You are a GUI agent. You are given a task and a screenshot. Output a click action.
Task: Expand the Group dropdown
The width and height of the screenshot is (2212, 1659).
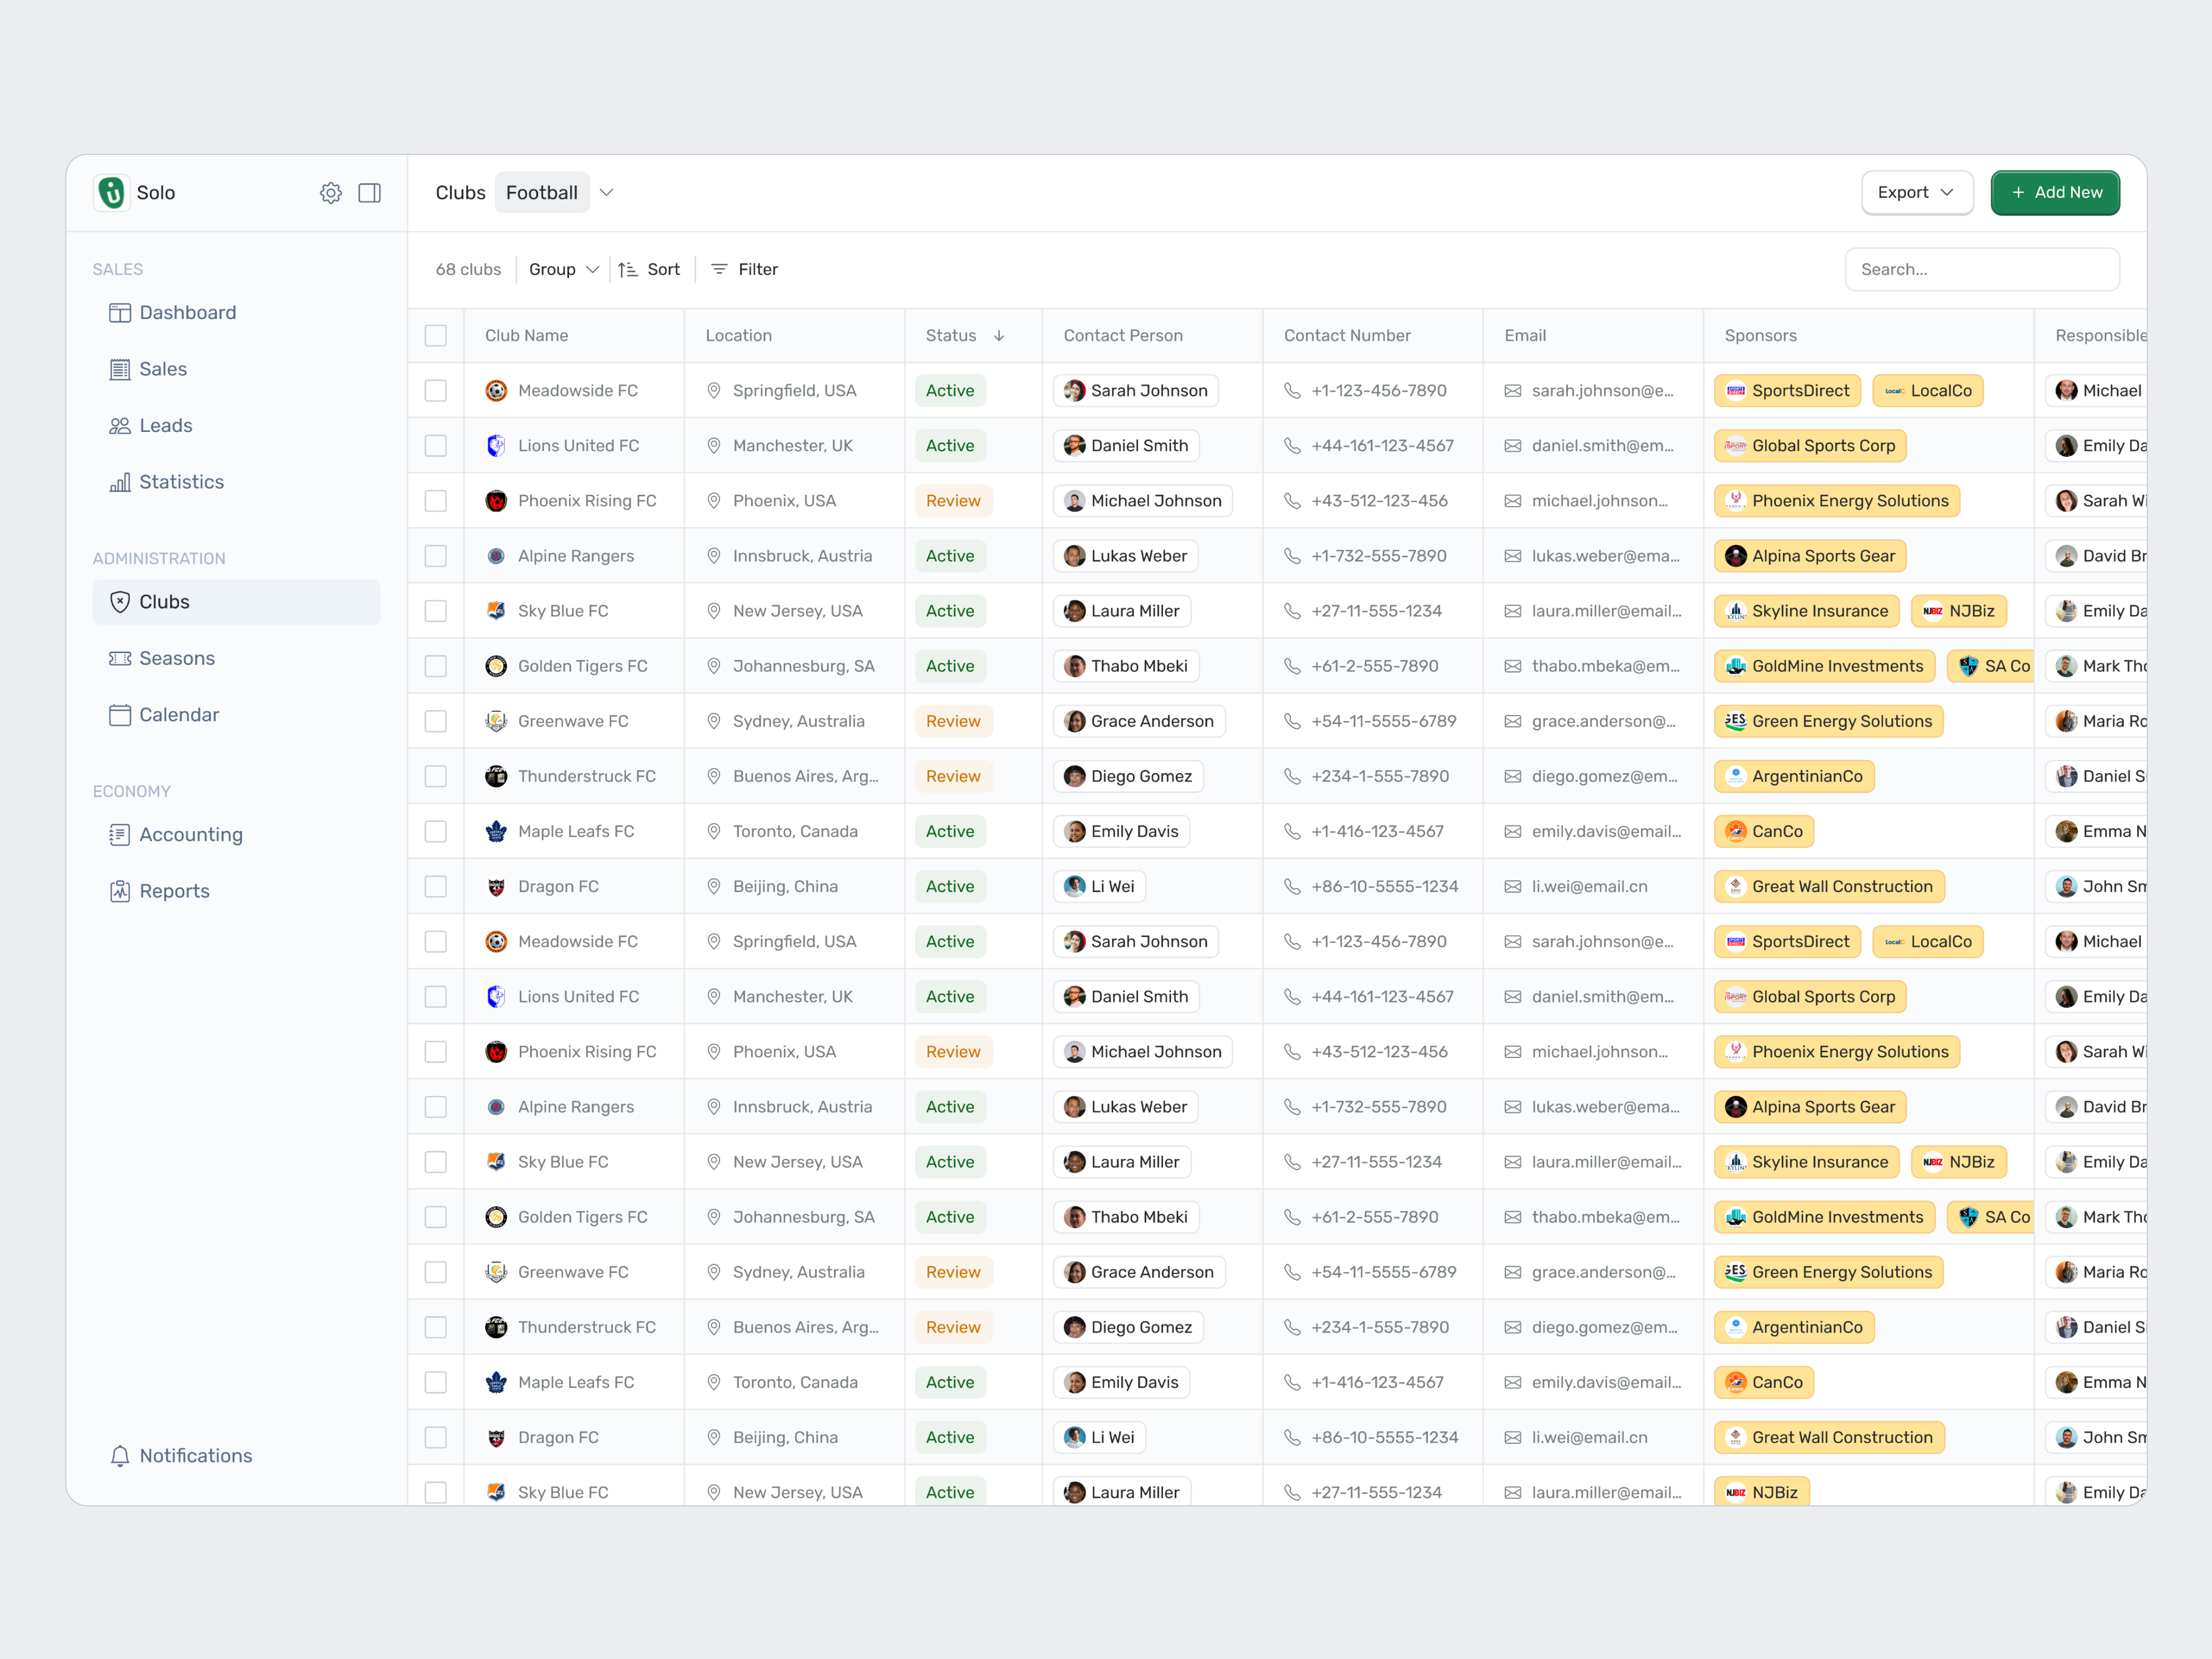(563, 269)
